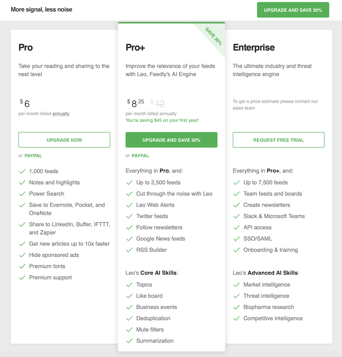The width and height of the screenshot is (342, 357).
Task: Click the checkmark next to API access
Action: (236, 227)
